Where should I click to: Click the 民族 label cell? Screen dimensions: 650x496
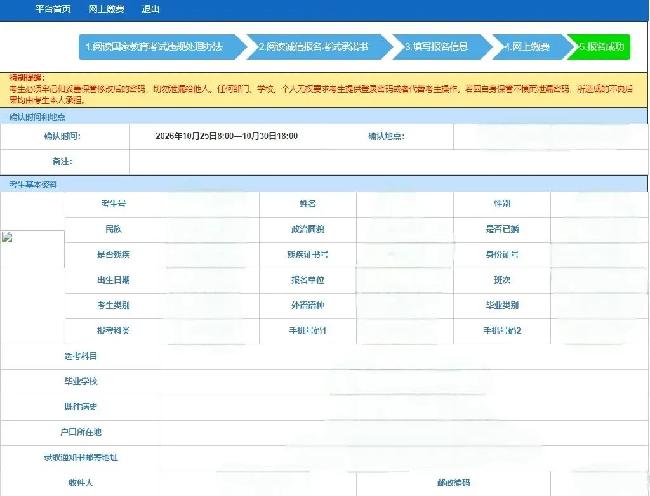[x=114, y=229]
